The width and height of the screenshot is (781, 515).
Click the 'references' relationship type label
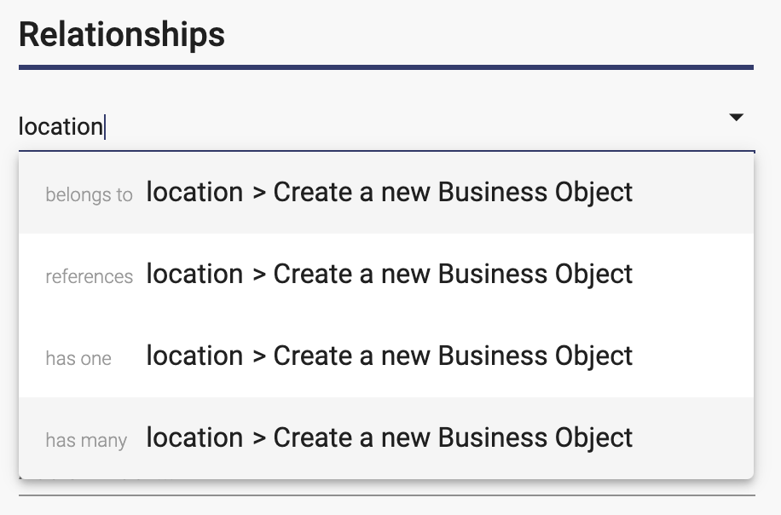coord(90,276)
